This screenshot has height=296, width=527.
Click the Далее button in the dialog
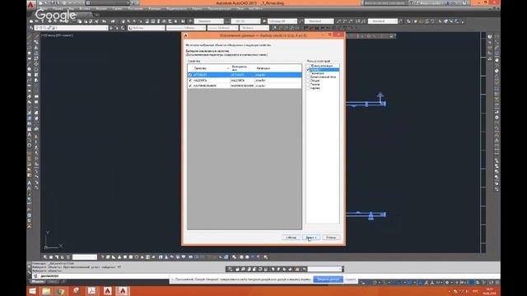click(311, 238)
